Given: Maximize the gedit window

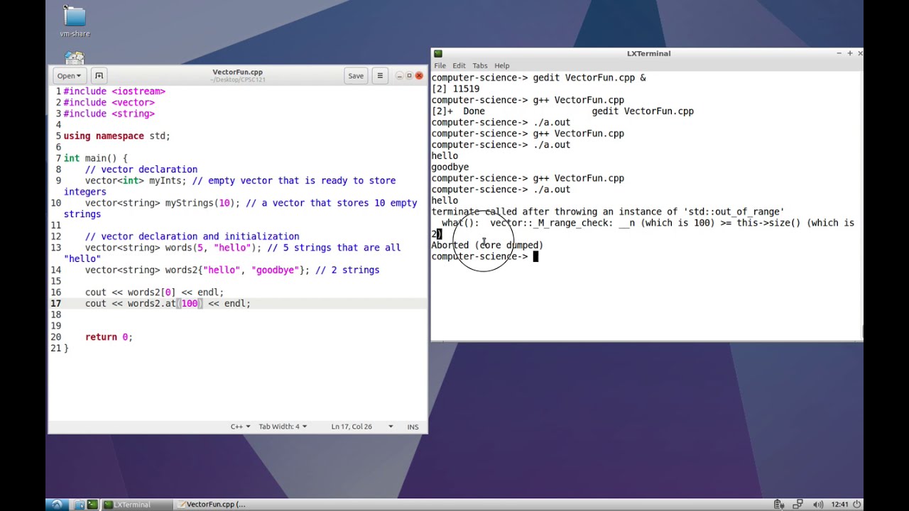Looking at the screenshot, I should click(409, 76).
